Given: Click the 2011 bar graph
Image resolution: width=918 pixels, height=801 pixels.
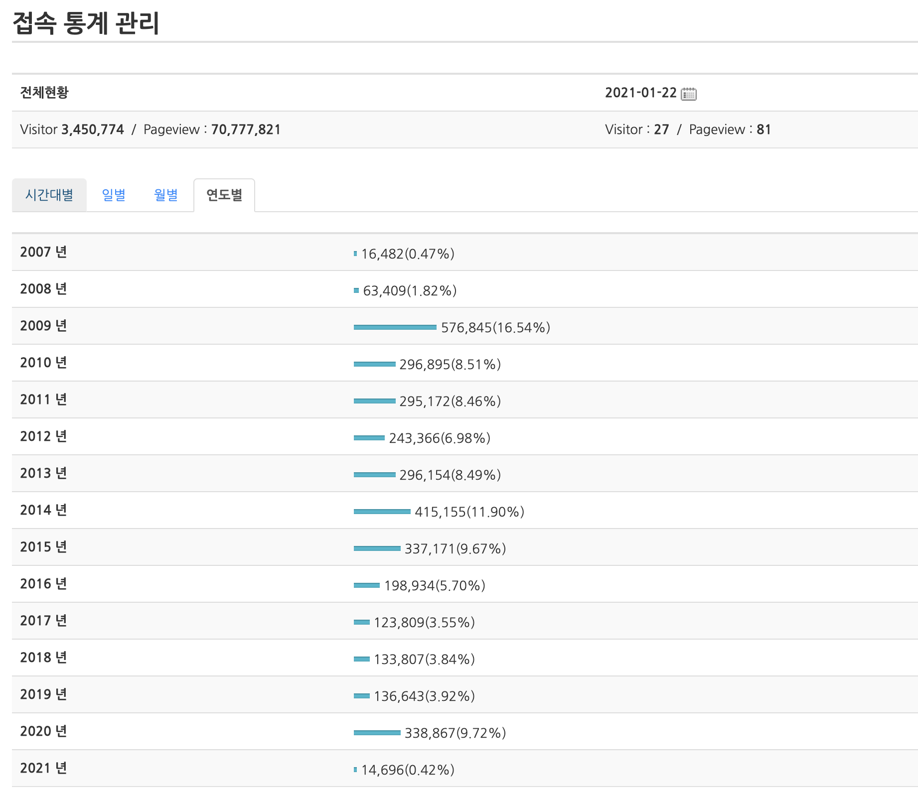Looking at the screenshot, I should click(375, 401).
